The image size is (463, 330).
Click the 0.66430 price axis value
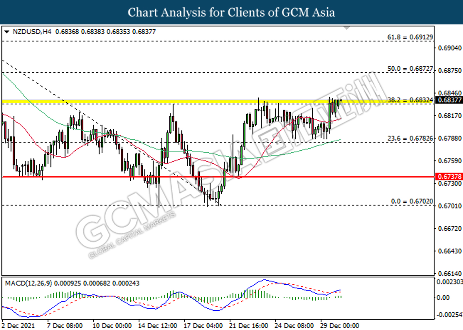click(450, 251)
